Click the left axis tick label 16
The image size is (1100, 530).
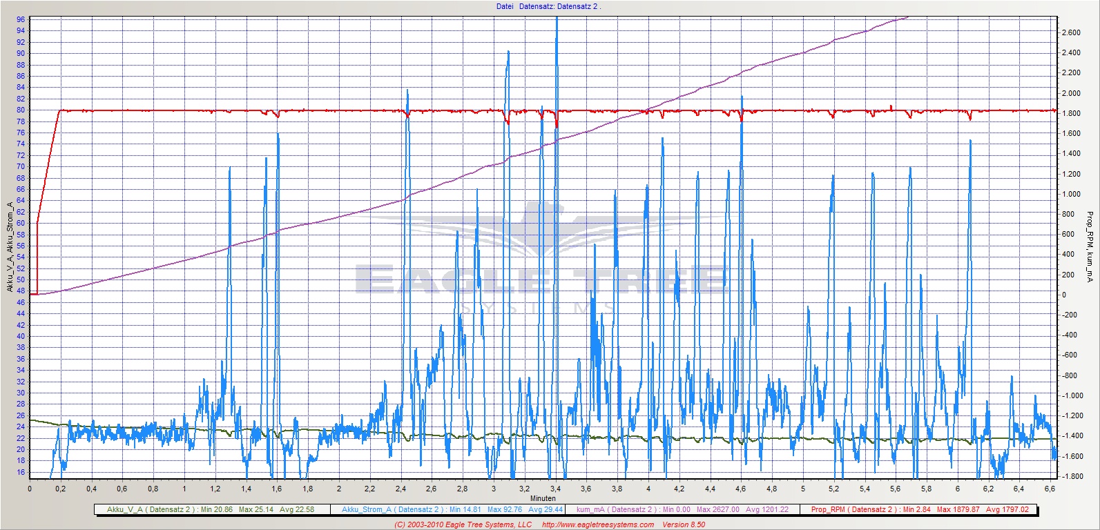pyautogui.click(x=21, y=472)
